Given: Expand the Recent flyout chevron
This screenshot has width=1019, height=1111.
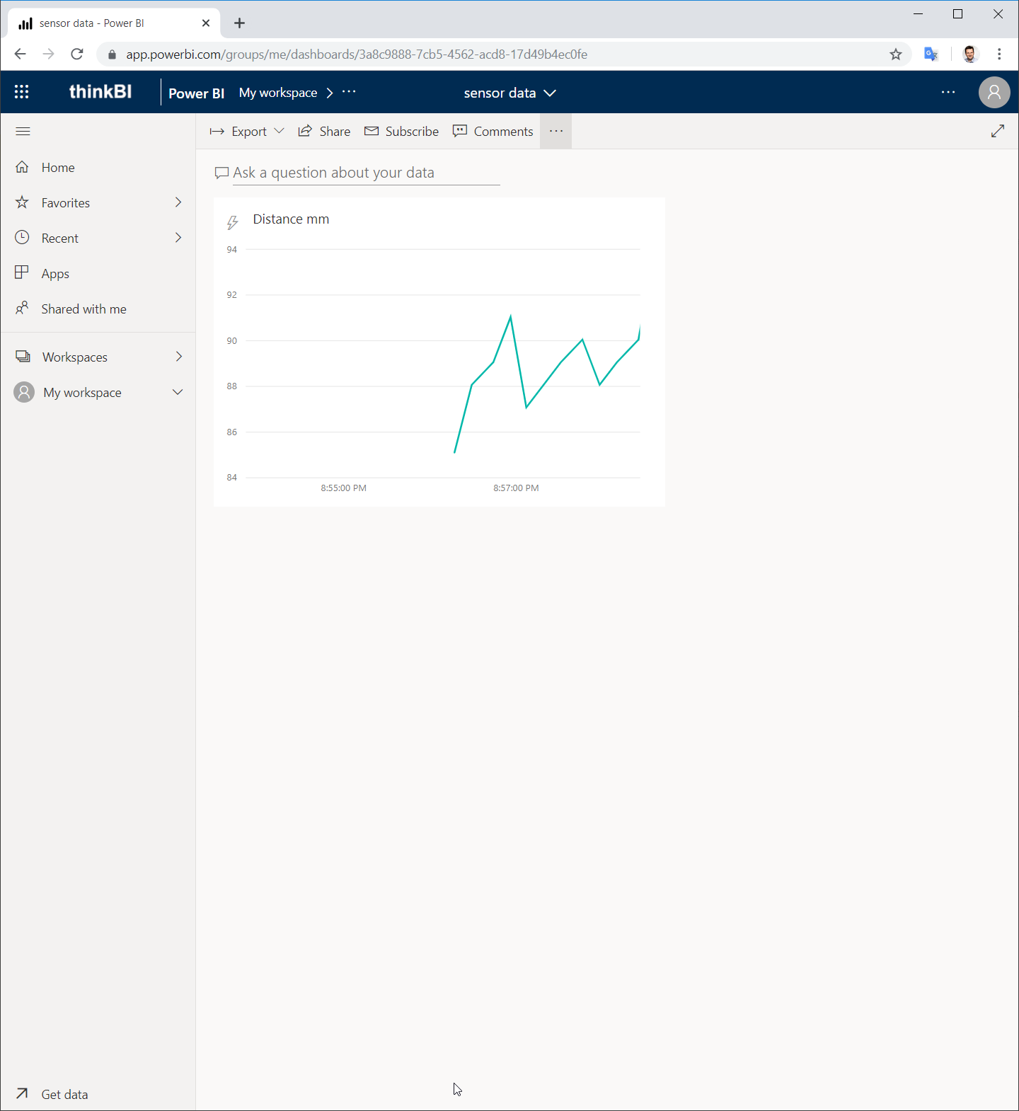Looking at the screenshot, I should coord(178,238).
